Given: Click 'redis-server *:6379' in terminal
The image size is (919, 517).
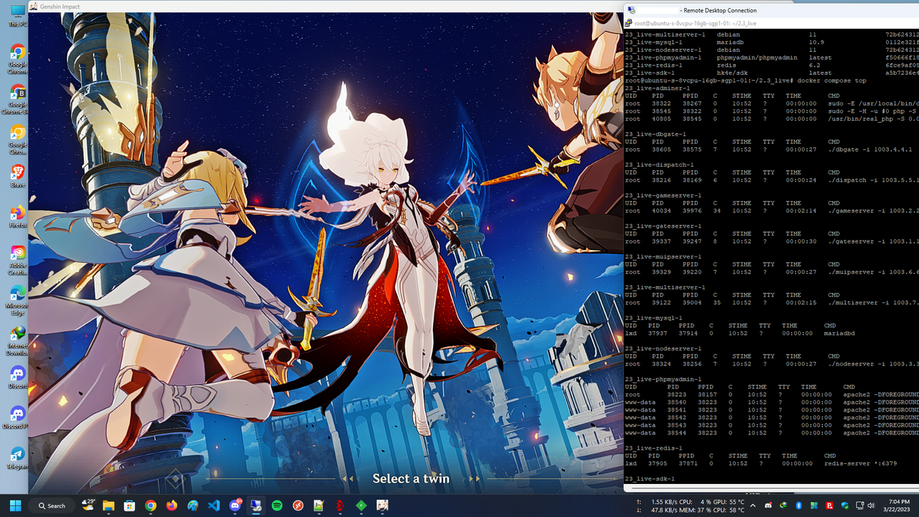Looking at the screenshot, I should coord(861,464).
